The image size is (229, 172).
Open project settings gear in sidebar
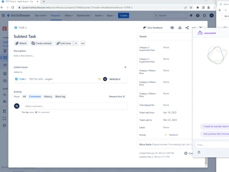point(5,126)
